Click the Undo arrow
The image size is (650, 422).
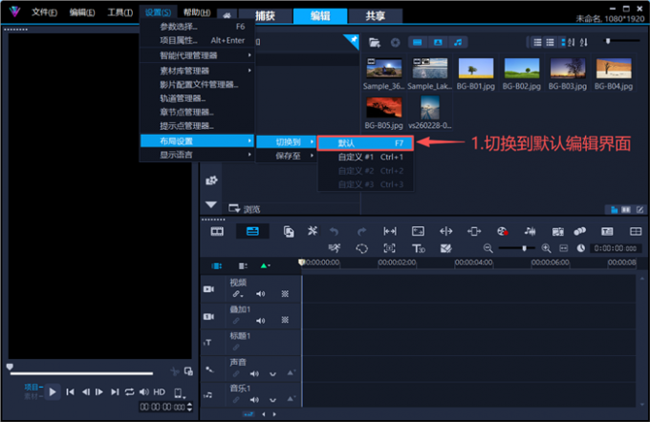point(335,231)
